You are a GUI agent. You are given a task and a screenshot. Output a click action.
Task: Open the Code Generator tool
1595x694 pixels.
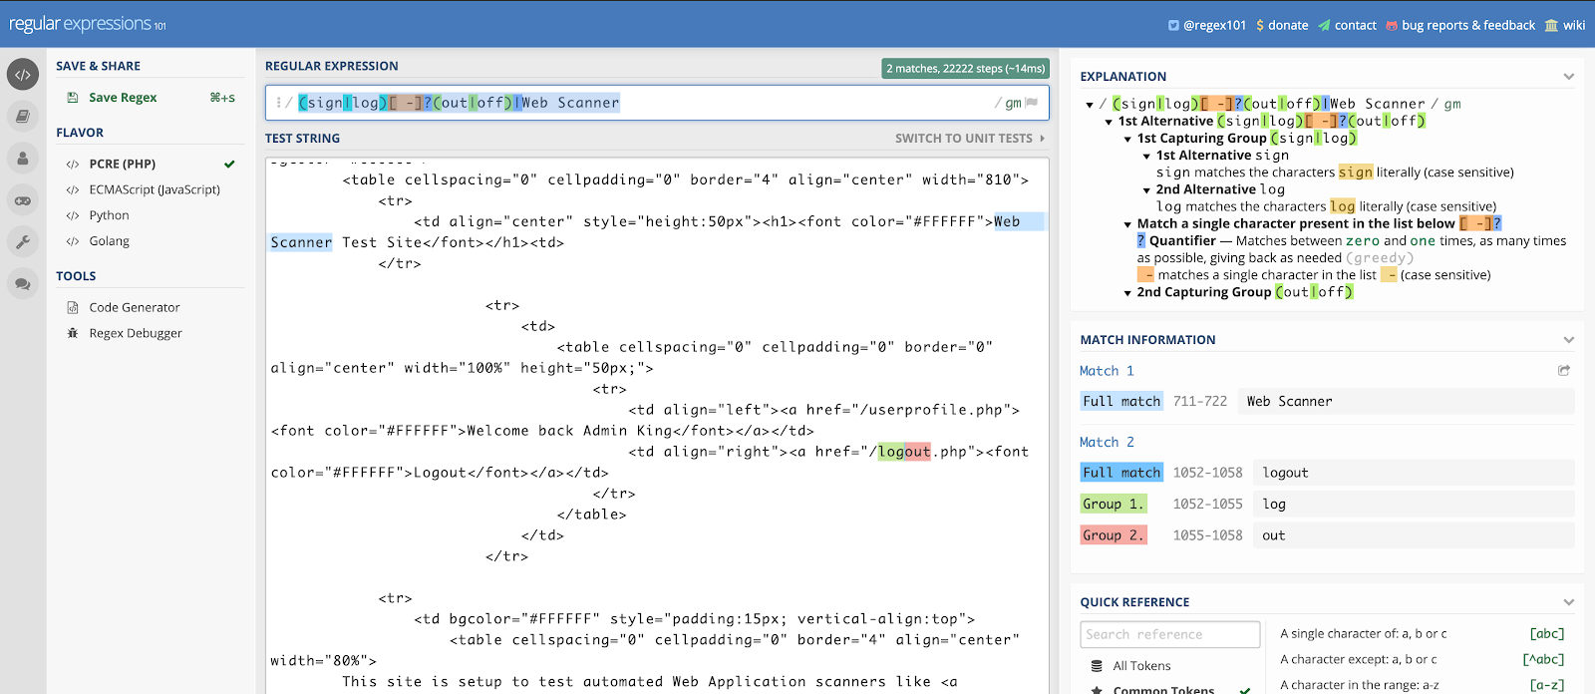point(134,307)
